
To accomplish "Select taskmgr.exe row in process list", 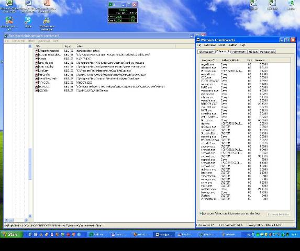I will [235, 192].
